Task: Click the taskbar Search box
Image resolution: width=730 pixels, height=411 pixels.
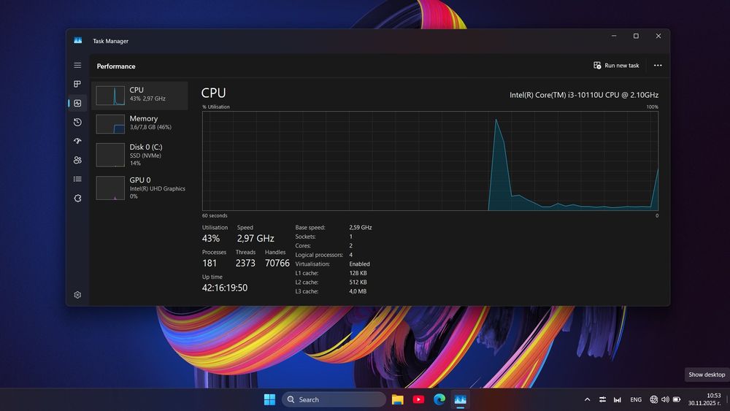Action: [x=334, y=399]
